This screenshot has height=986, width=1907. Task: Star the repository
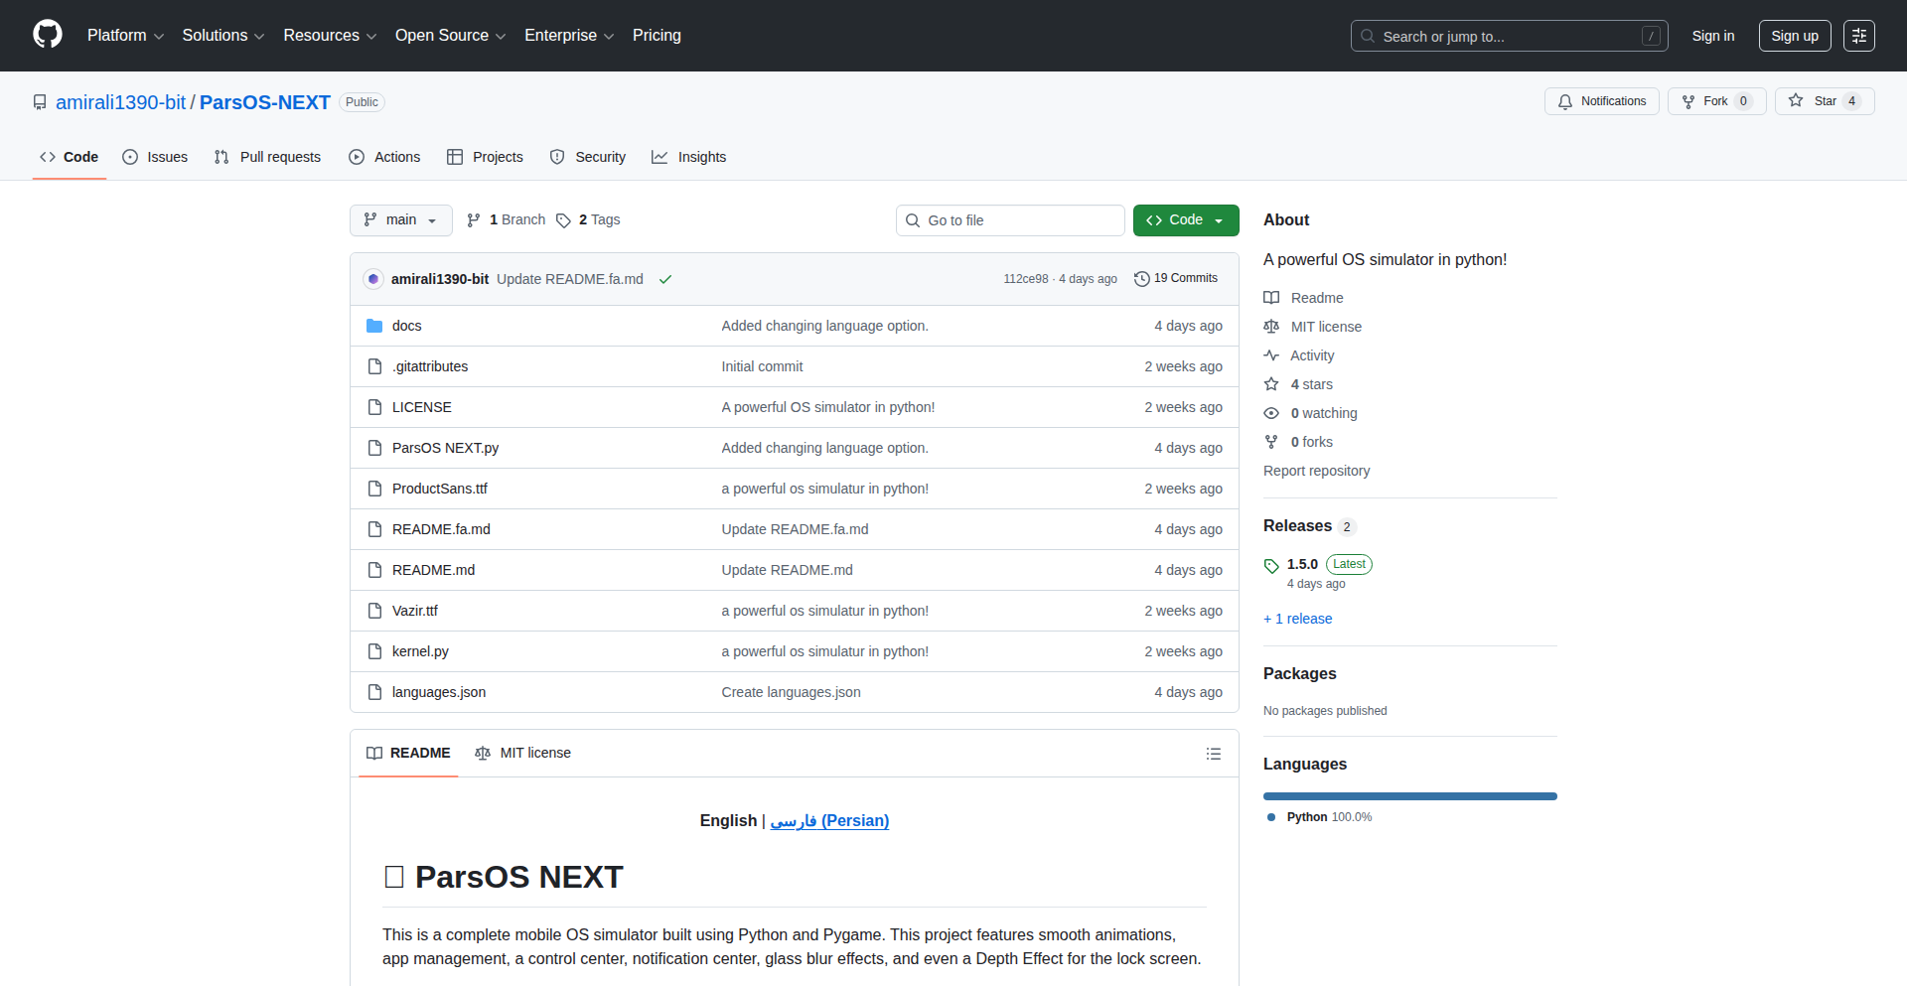coord(1824,100)
